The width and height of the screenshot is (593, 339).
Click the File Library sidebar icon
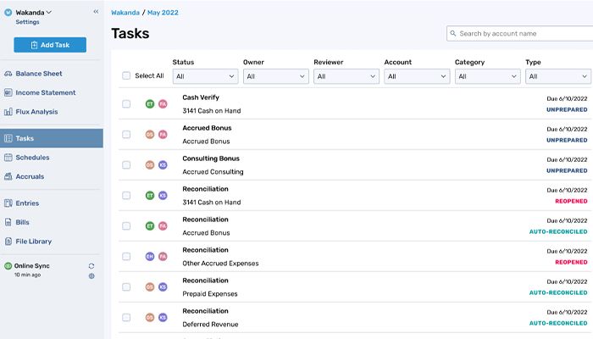pos(8,242)
